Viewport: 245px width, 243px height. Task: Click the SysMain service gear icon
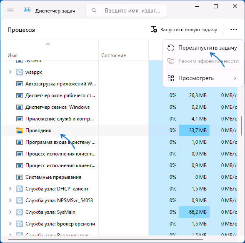(20, 212)
